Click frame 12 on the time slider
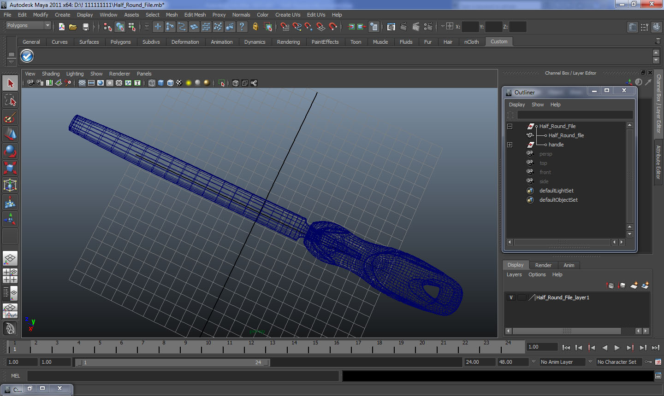 pos(251,347)
